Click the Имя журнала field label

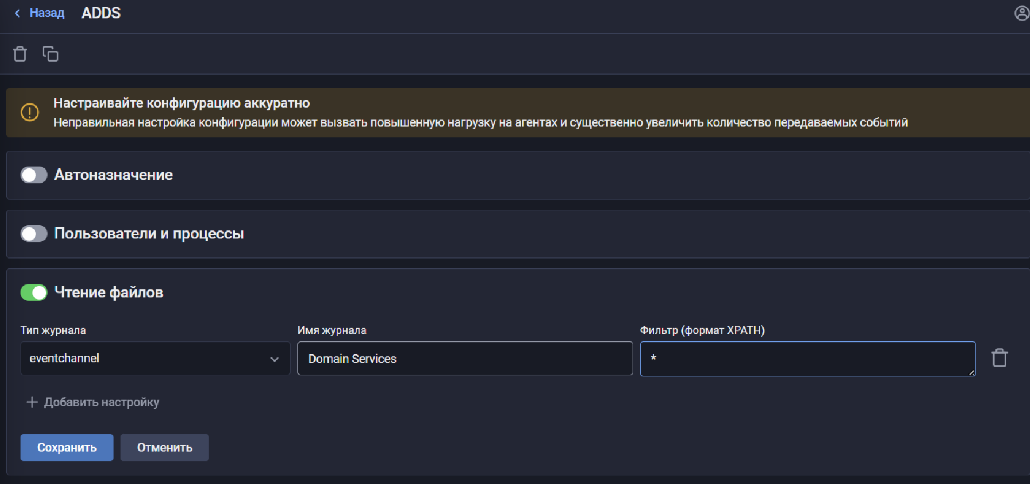pos(332,330)
